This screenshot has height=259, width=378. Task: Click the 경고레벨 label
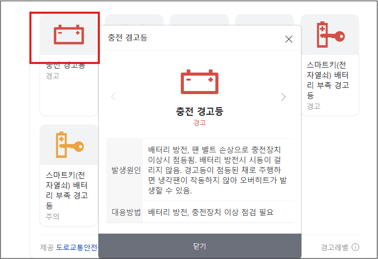(x=334, y=247)
